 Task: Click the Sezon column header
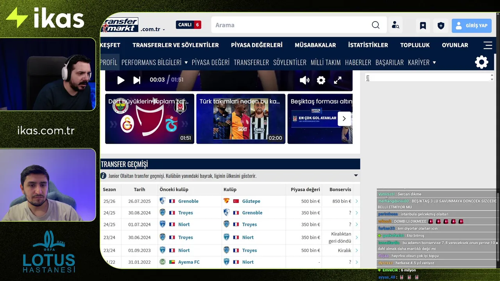(x=109, y=189)
